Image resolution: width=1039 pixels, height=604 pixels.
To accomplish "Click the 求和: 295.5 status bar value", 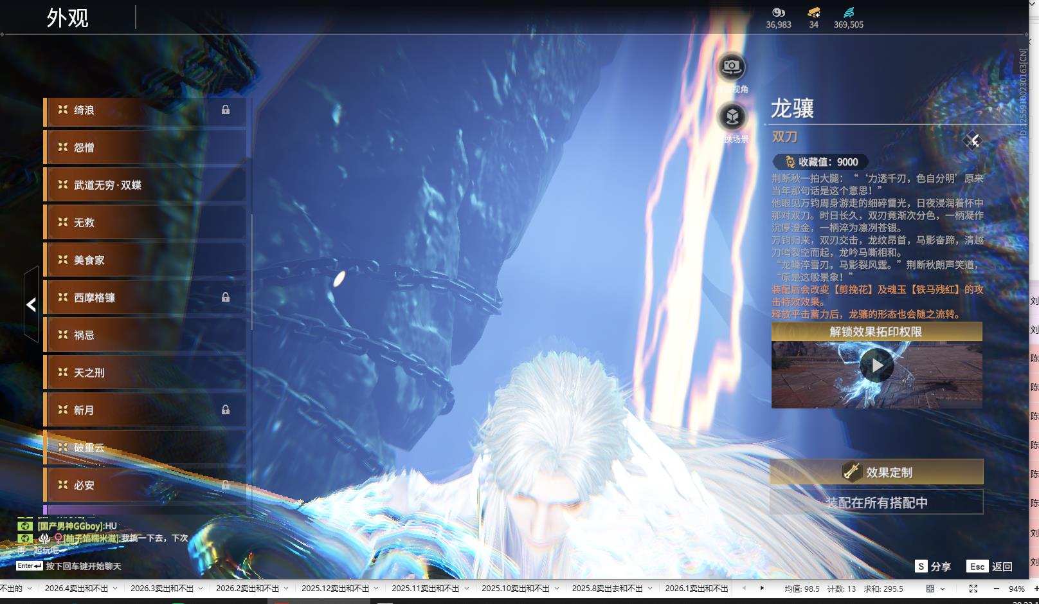I will point(883,589).
